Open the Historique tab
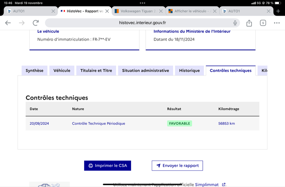This screenshot has width=285, height=187. (x=190, y=71)
